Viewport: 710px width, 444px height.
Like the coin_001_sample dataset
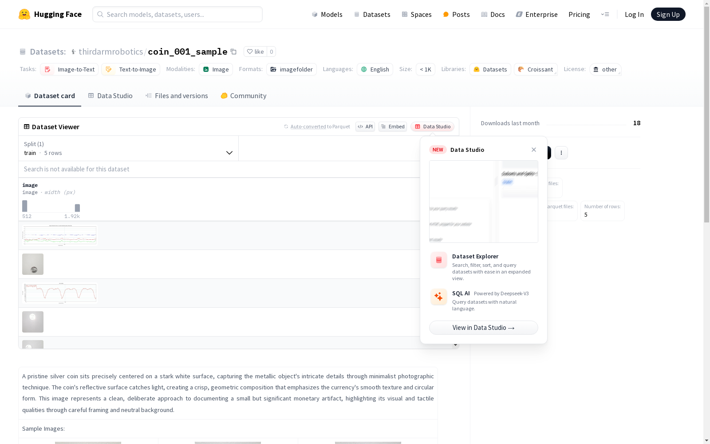pyautogui.click(x=255, y=52)
